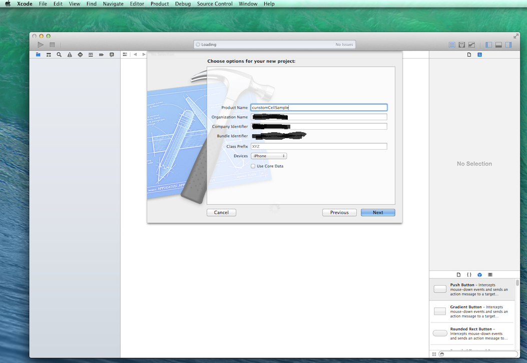The height and width of the screenshot is (363, 527).
Task: Toggle the Navigator pane visibility
Action: tap(488, 45)
